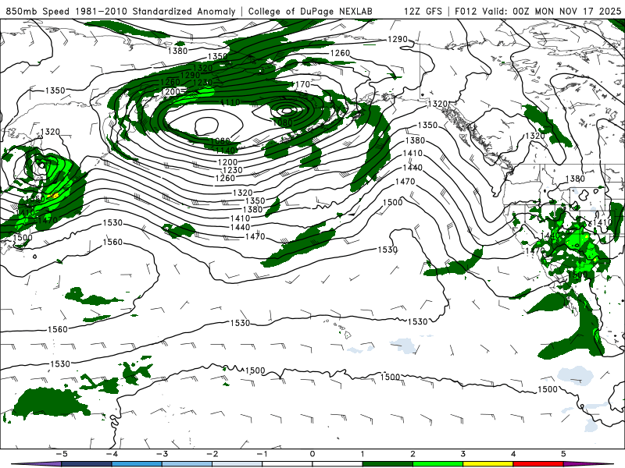Click the '-4' color bar tick label

(112, 454)
